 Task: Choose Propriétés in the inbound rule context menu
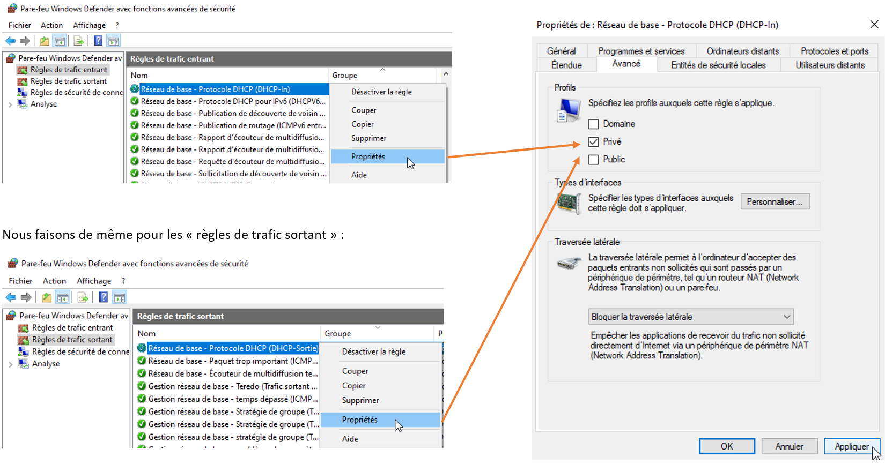(x=388, y=156)
